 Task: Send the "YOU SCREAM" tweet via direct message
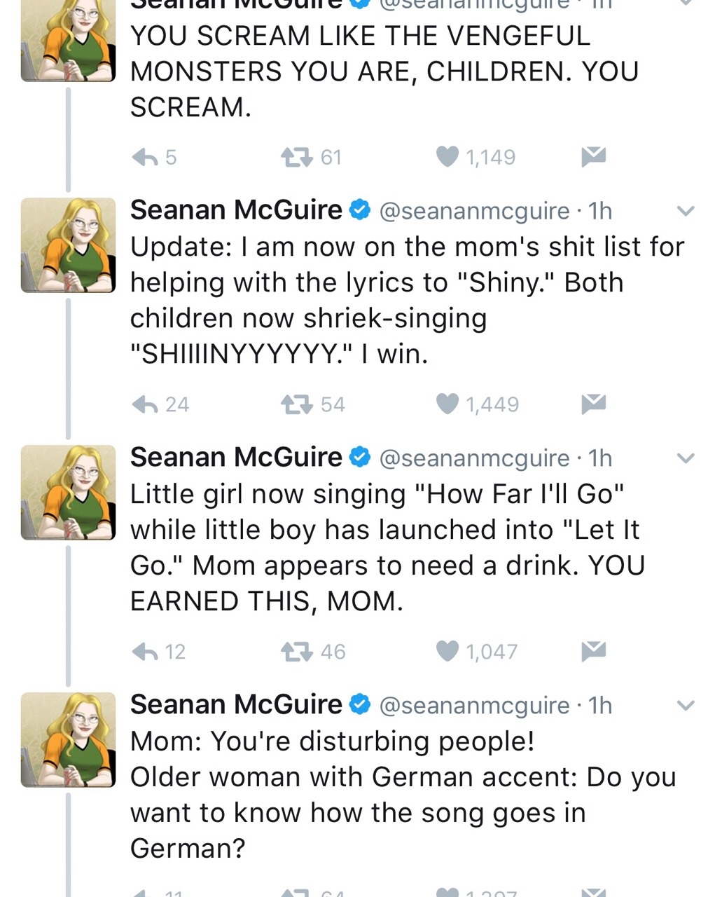pos(593,156)
